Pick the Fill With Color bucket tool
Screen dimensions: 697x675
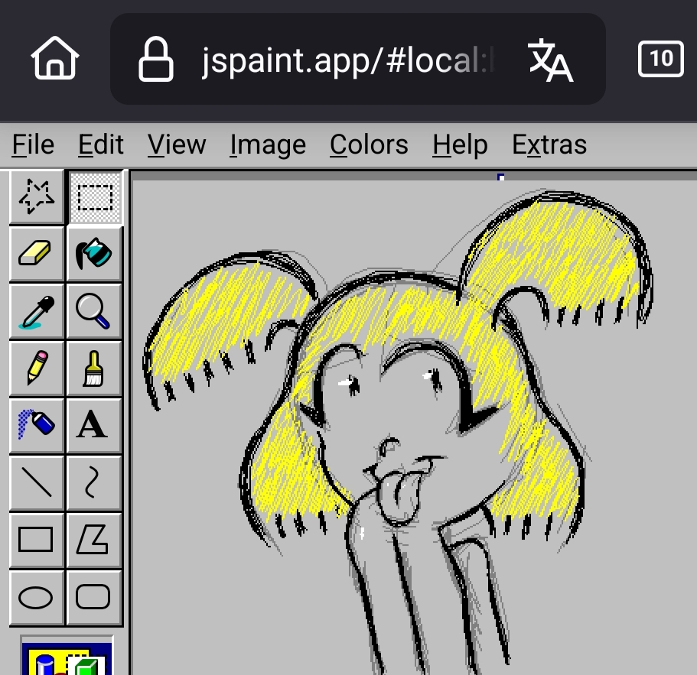pyautogui.click(x=94, y=254)
